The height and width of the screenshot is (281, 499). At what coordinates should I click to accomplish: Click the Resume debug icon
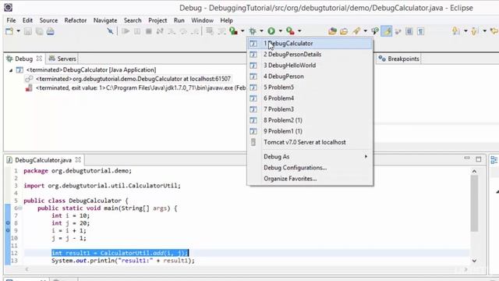tap(126, 31)
